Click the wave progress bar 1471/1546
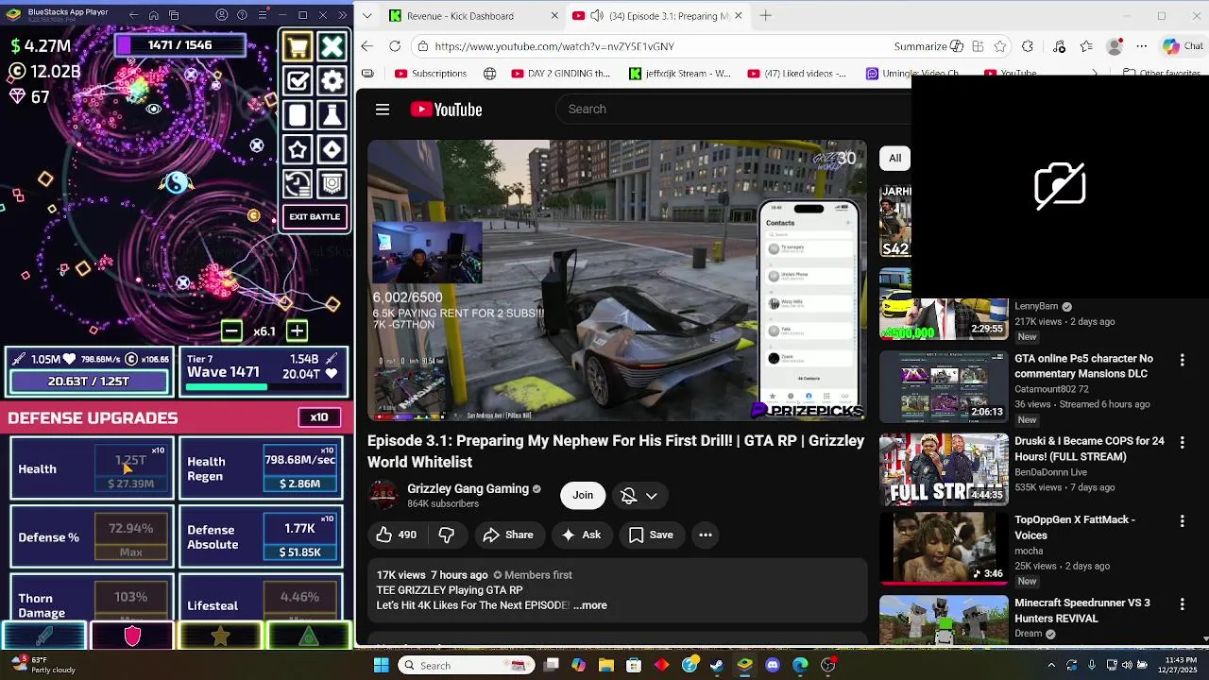 (x=180, y=44)
